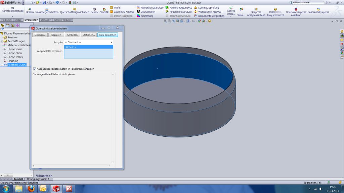
Task: Select the Sensor tool icon
Action: pyautogui.click(x=94, y=10)
